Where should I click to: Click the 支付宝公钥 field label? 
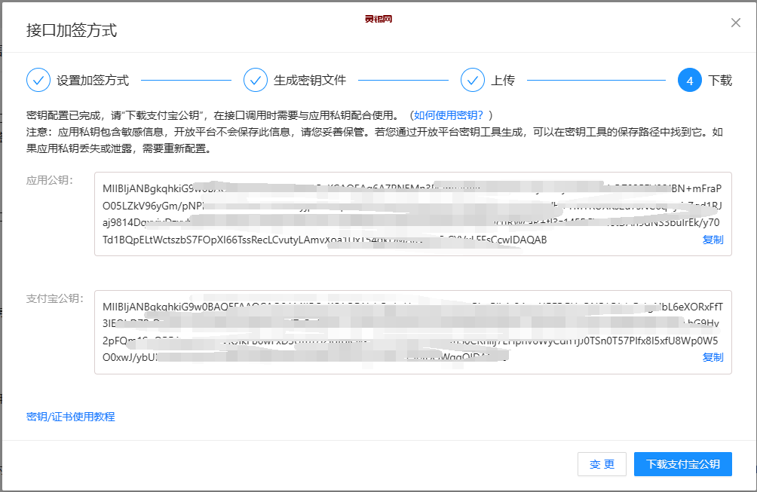[54, 298]
